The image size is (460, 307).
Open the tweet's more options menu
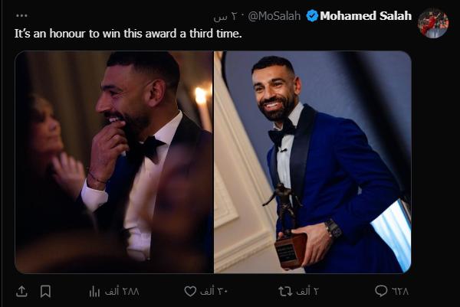pos(23,15)
